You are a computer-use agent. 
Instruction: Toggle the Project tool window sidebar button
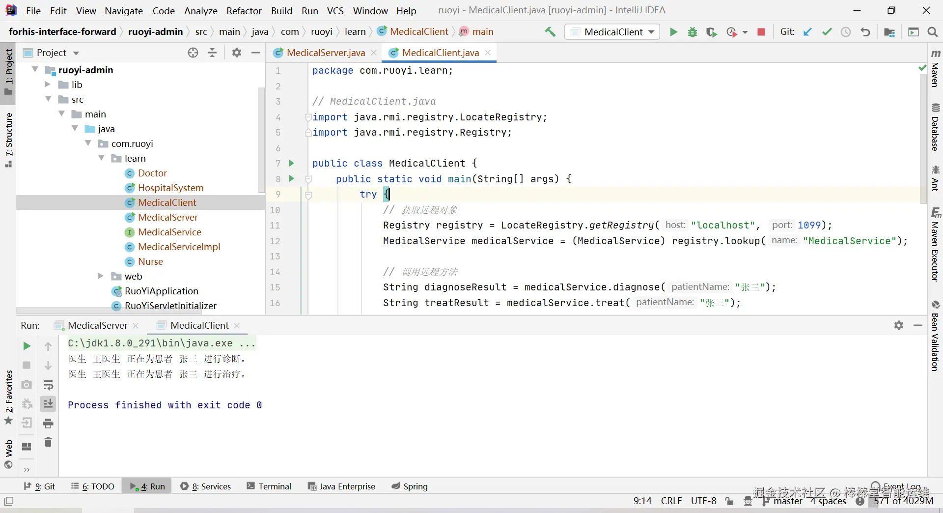tap(8, 71)
